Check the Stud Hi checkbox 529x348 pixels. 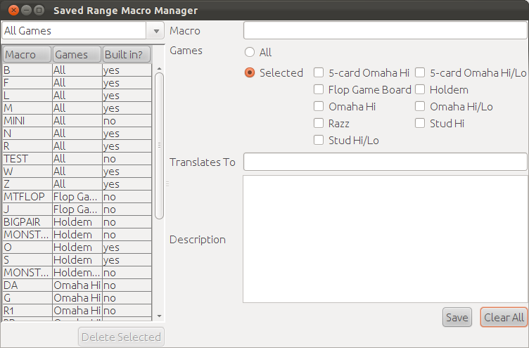coord(420,124)
